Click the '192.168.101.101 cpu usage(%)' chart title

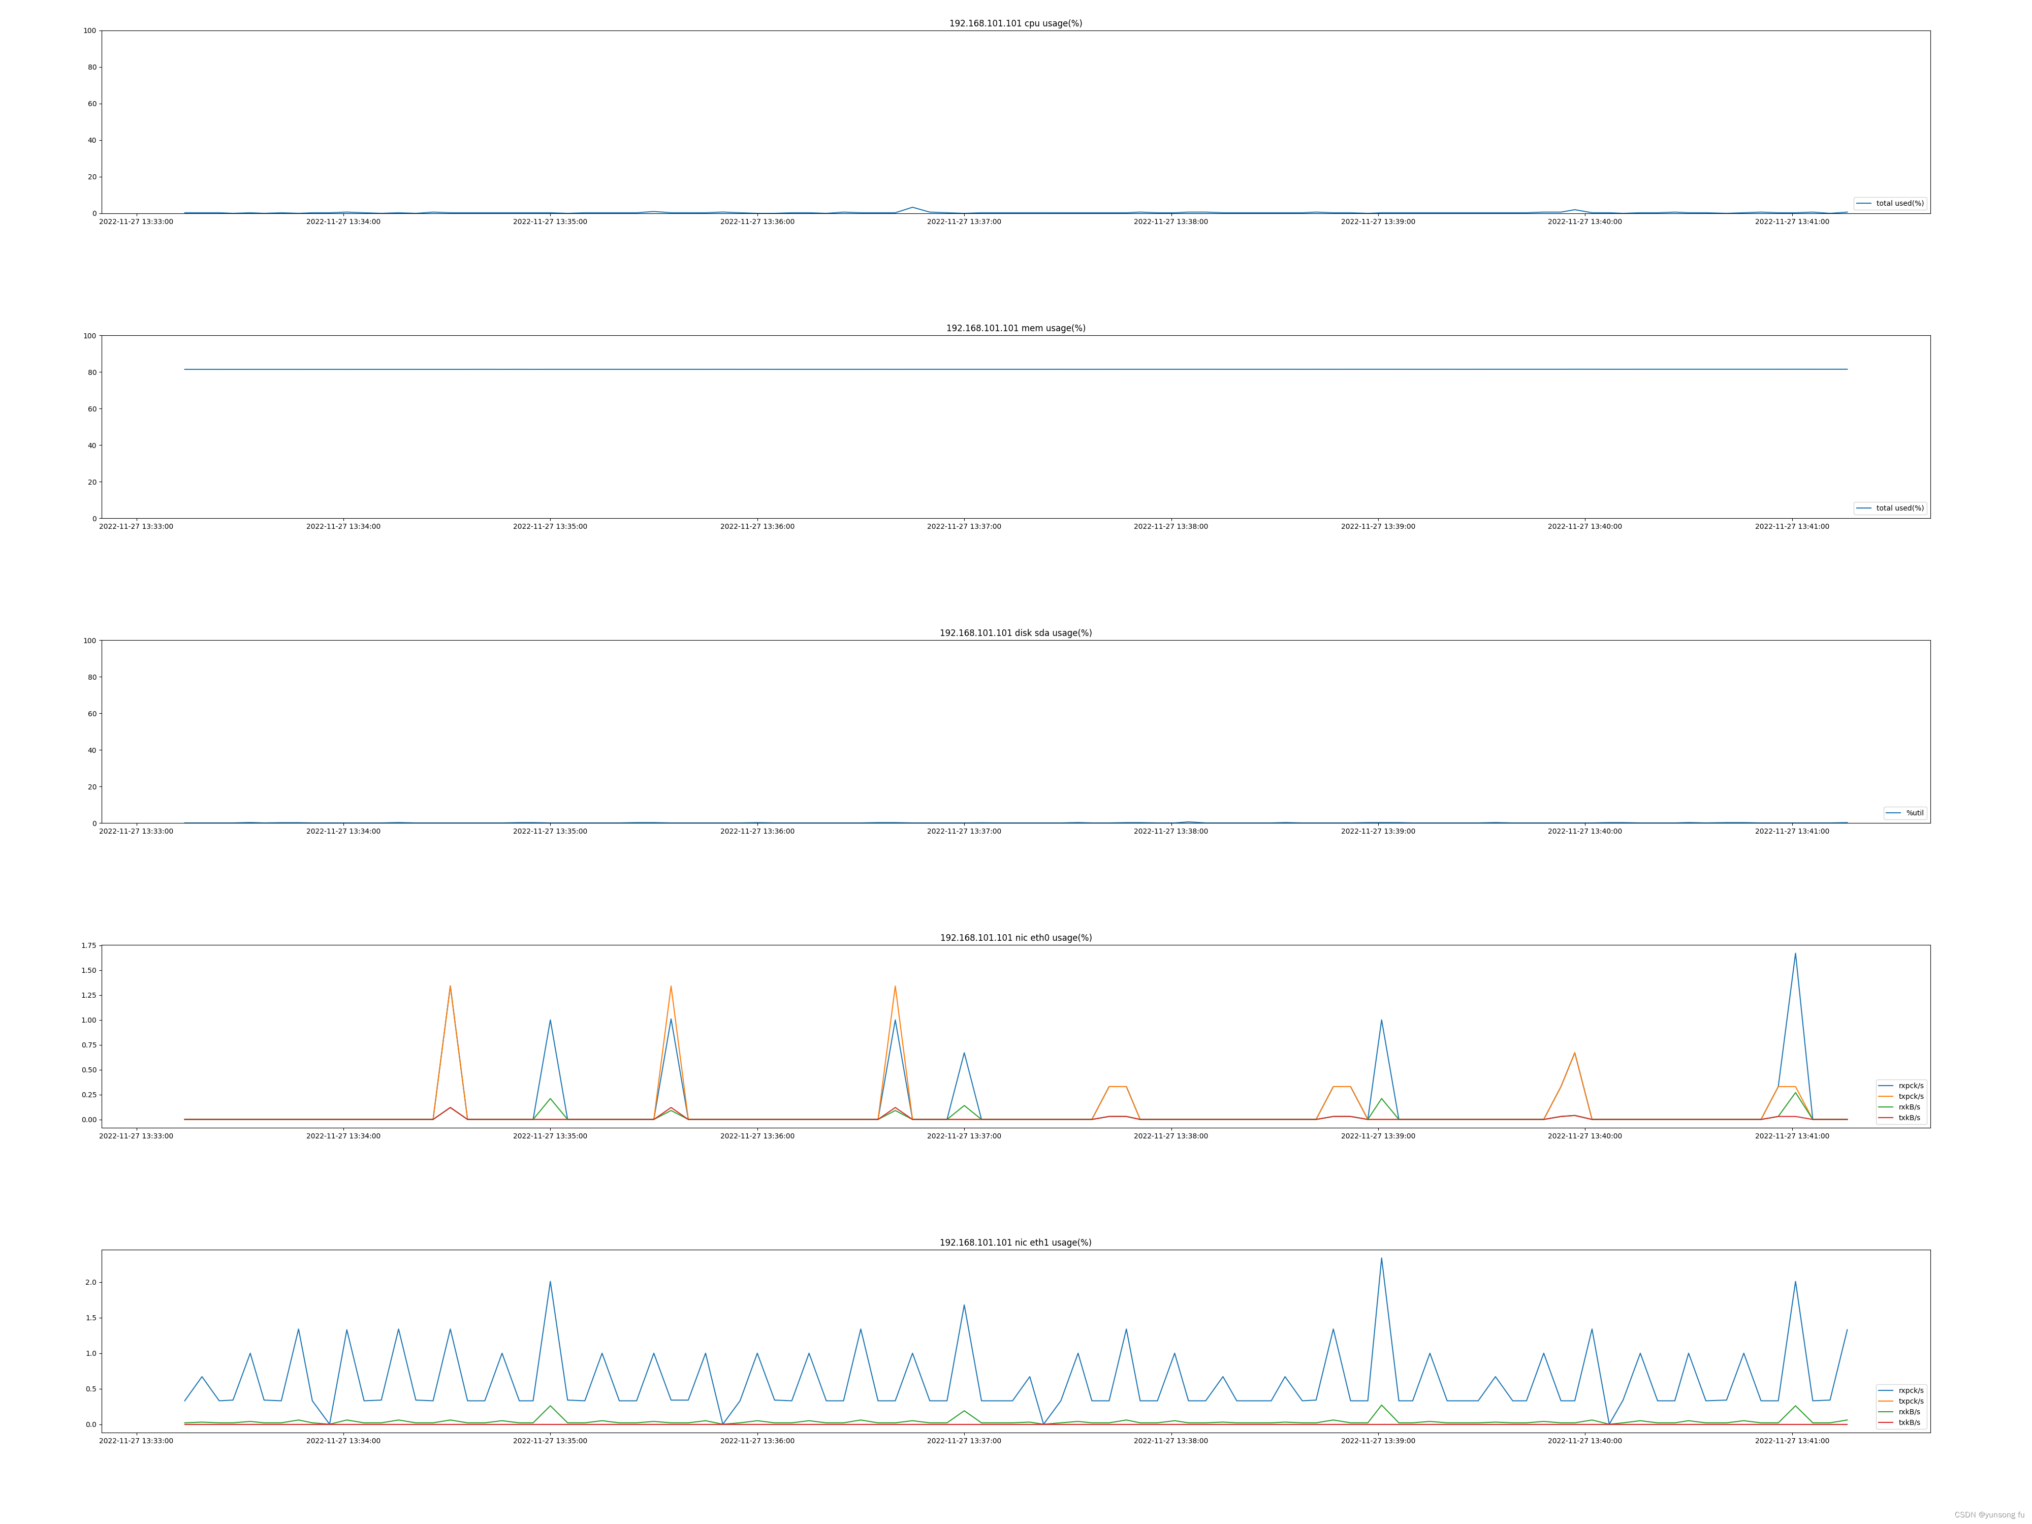1015,24
